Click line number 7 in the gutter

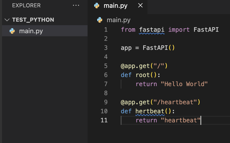click(106, 84)
